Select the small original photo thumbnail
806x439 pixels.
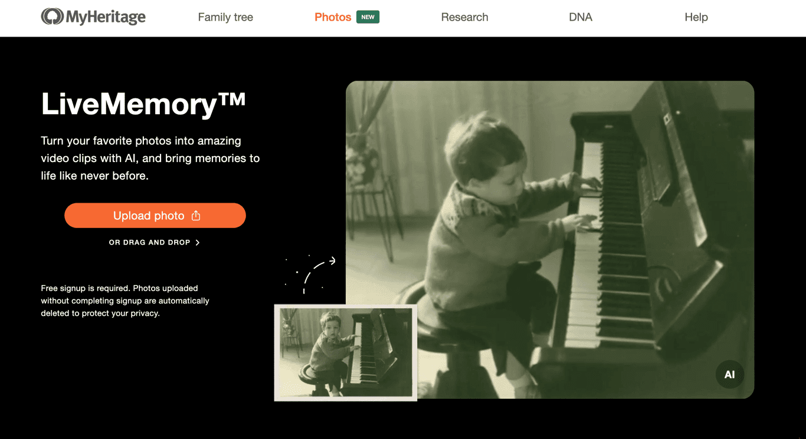346,352
